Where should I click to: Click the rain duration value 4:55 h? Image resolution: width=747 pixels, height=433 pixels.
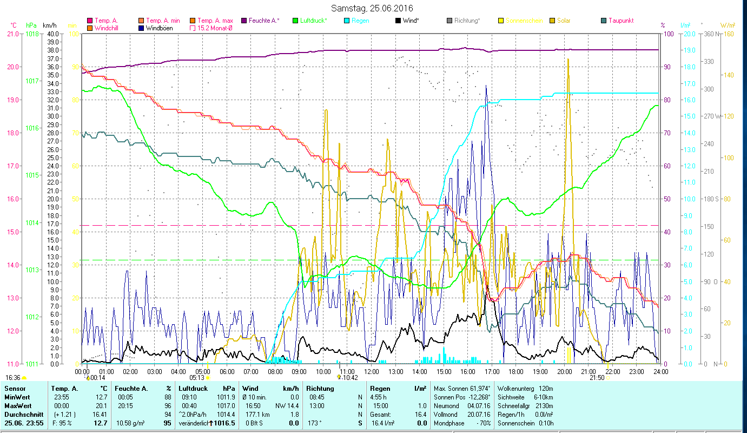[379, 397]
